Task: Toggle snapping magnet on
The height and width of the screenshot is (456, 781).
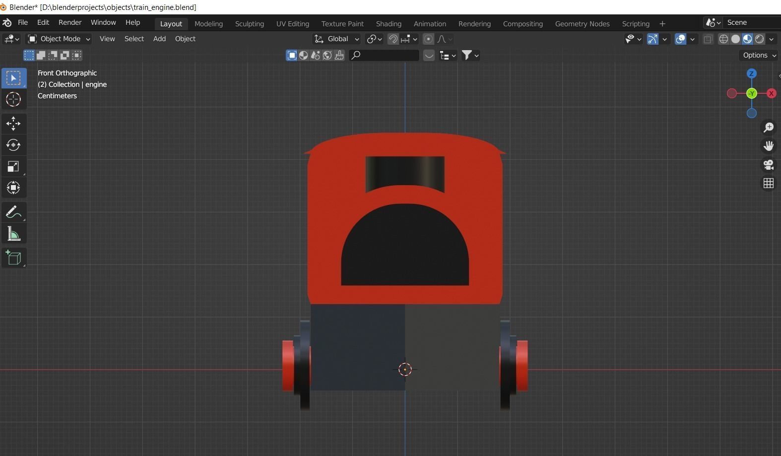Action: [x=393, y=39]
